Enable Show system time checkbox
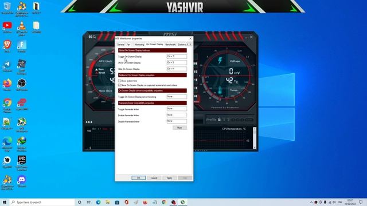 coord(119,81)
